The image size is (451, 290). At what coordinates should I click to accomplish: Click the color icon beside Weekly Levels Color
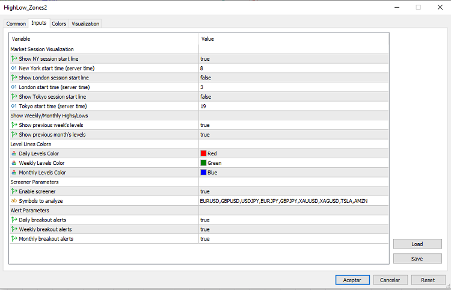(x=14, y=163)
